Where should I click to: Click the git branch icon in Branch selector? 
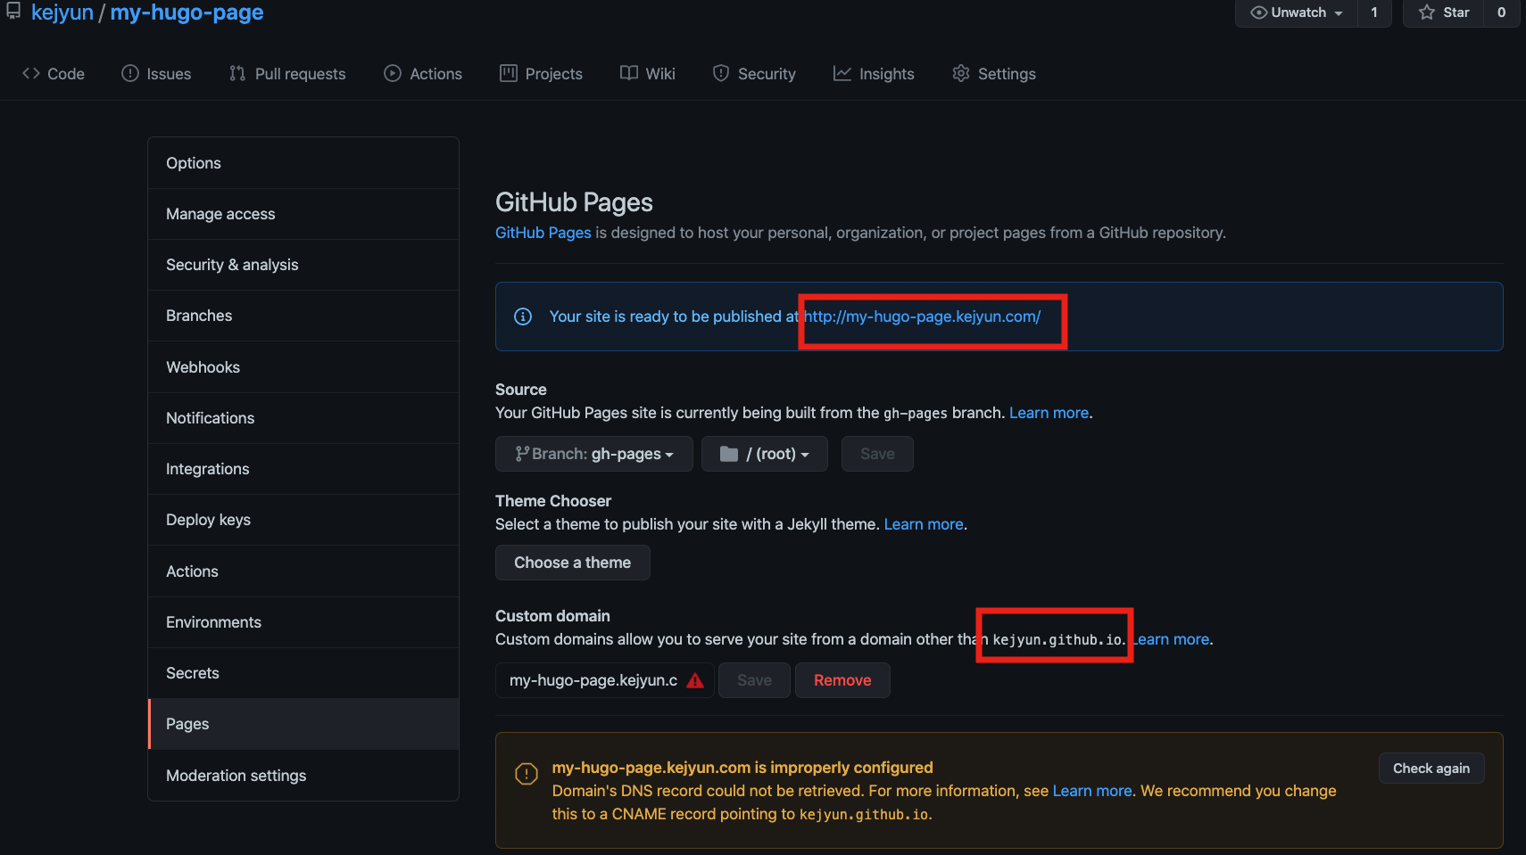pyautogui.click(x=522, y=454)
